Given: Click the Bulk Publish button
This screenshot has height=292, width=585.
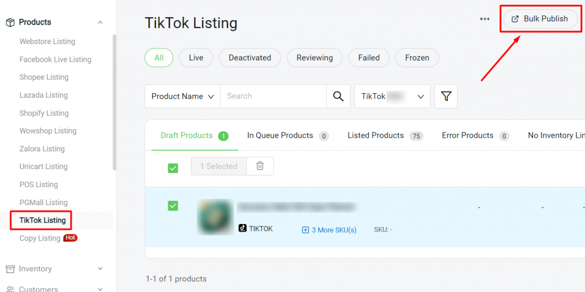Looking at the screenshot, I should tap(540, 19).
